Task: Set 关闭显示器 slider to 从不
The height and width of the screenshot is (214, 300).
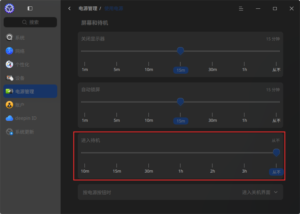Action: [276, 51]
